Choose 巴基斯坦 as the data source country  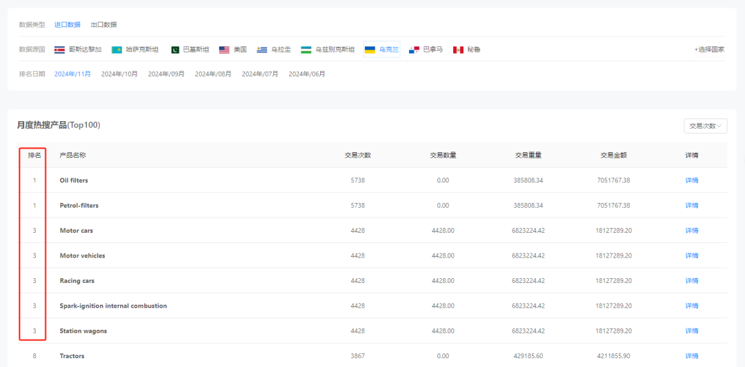pyautogui.click(x=196, y=50)
